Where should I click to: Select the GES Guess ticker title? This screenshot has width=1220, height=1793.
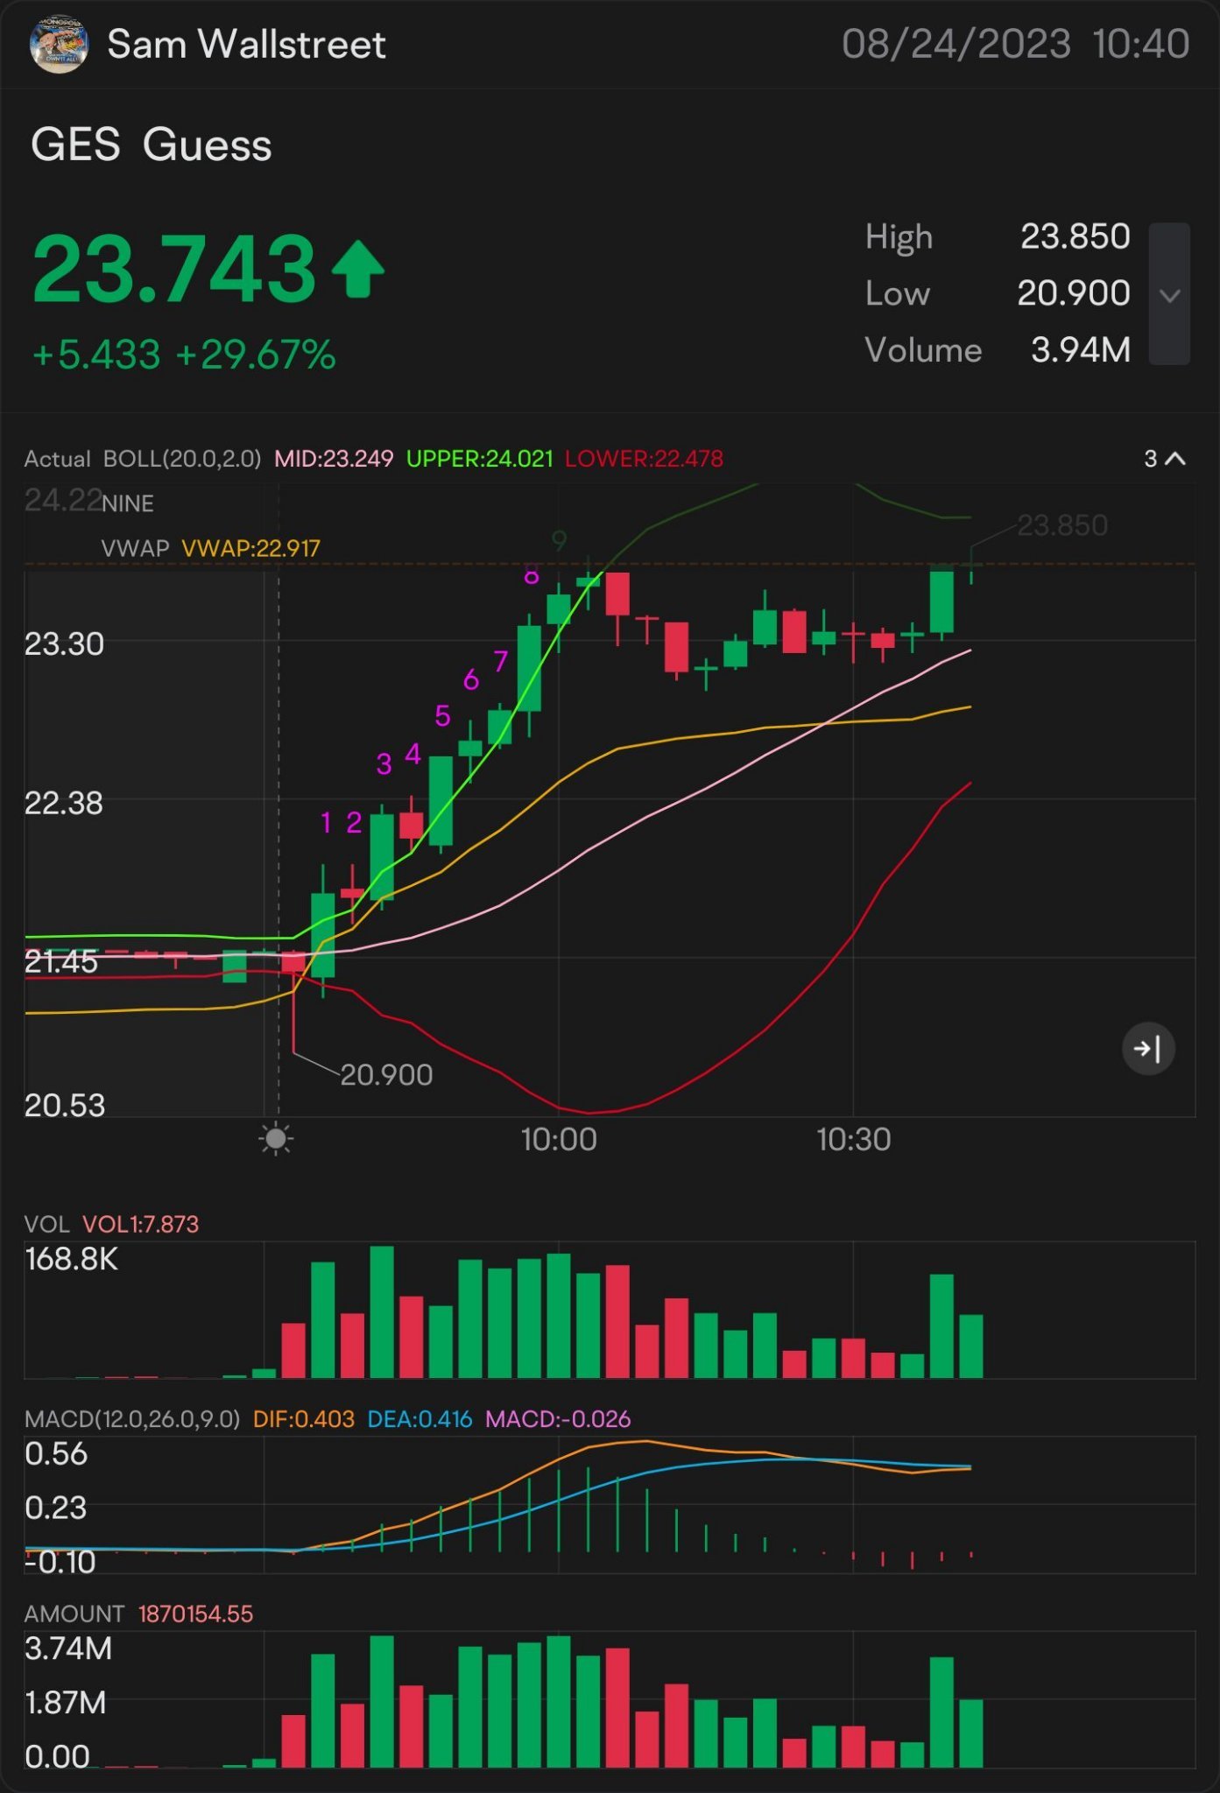(152, 144)
